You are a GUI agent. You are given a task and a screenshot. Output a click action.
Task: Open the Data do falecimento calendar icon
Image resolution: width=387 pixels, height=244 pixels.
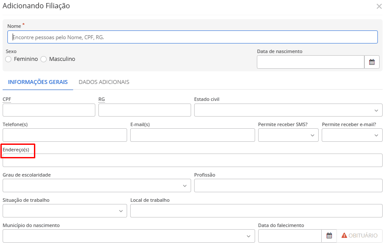pos(329,236)
